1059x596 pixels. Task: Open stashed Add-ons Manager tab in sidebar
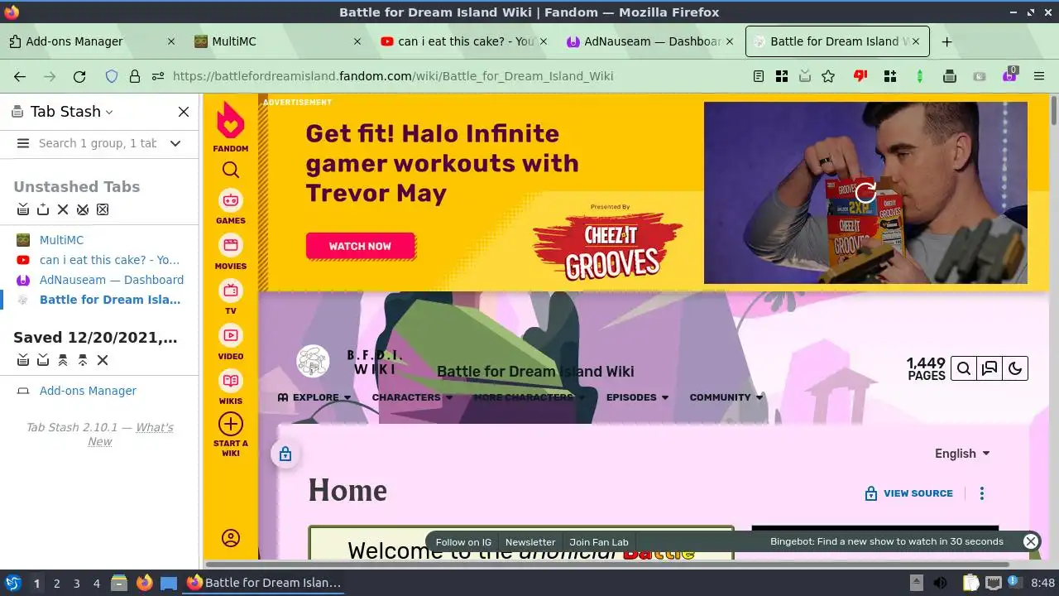click(x=88, y=391)
